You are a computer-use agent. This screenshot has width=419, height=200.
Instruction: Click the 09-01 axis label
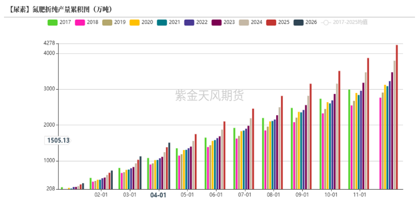(302, 194)
